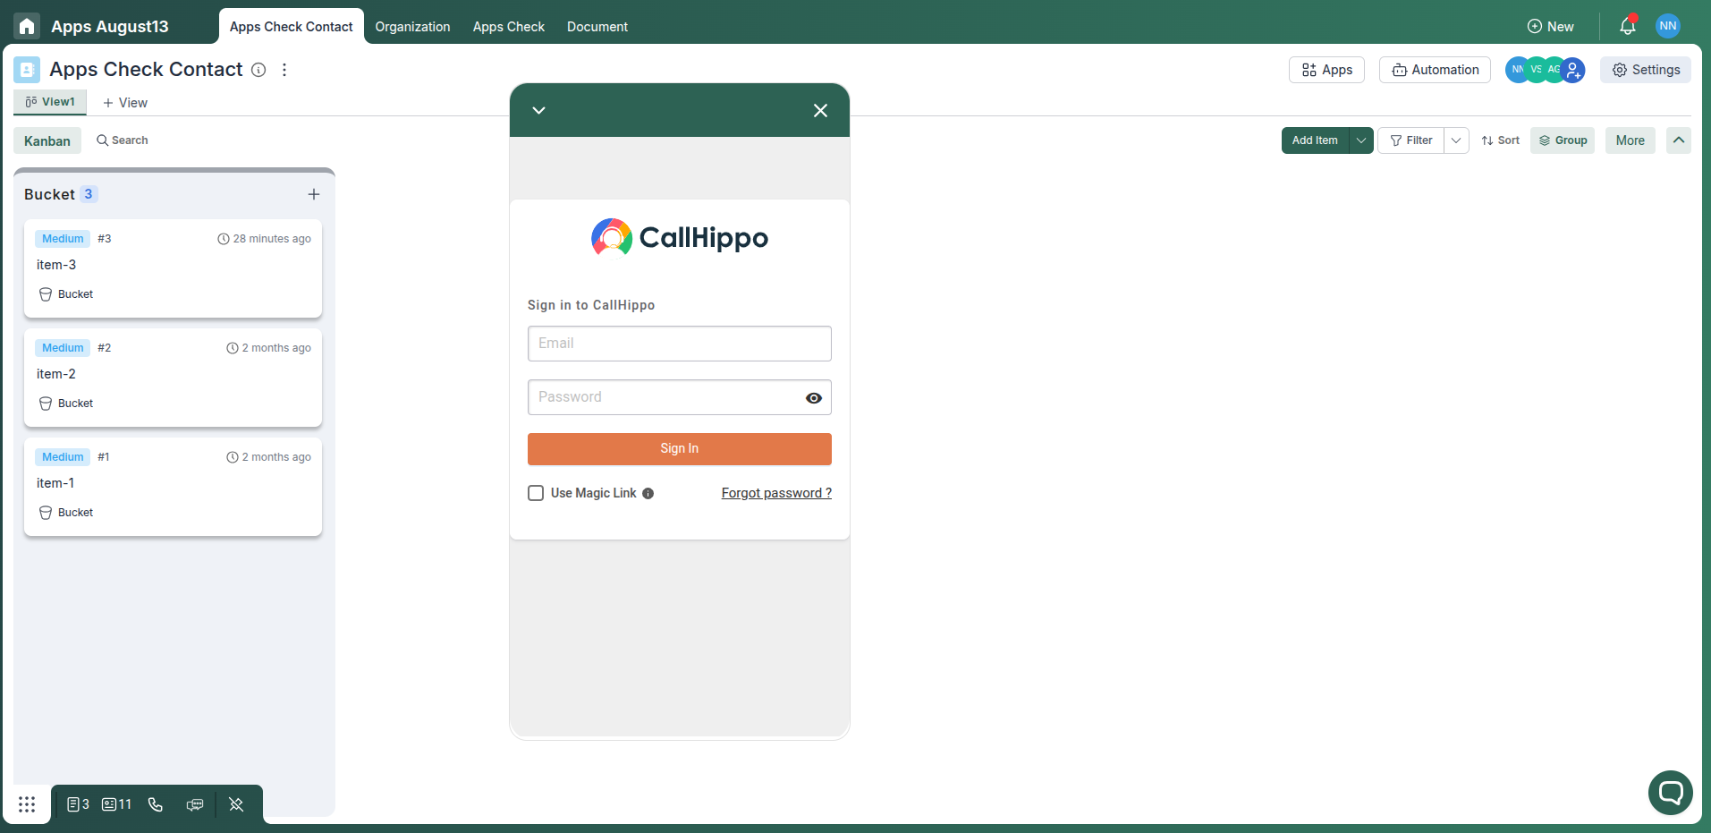Open the chat messages icon in bottom toolbar

coord(195,804)
